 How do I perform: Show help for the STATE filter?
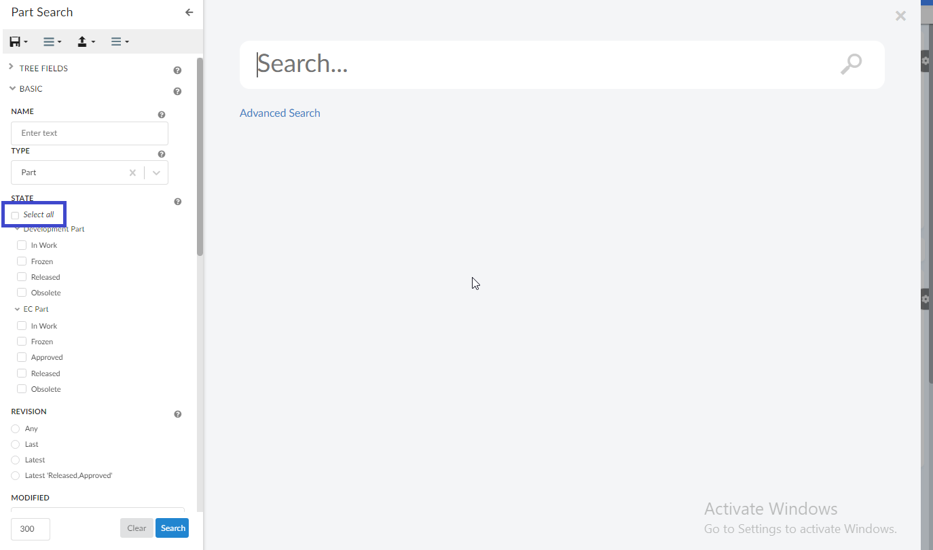click(x=177, y=202)
